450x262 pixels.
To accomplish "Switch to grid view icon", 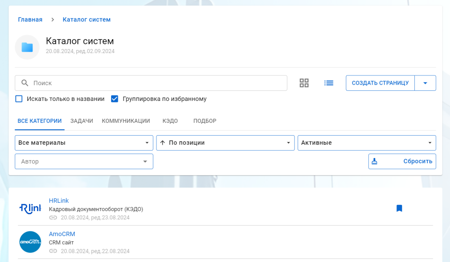I will click(304, 83).
